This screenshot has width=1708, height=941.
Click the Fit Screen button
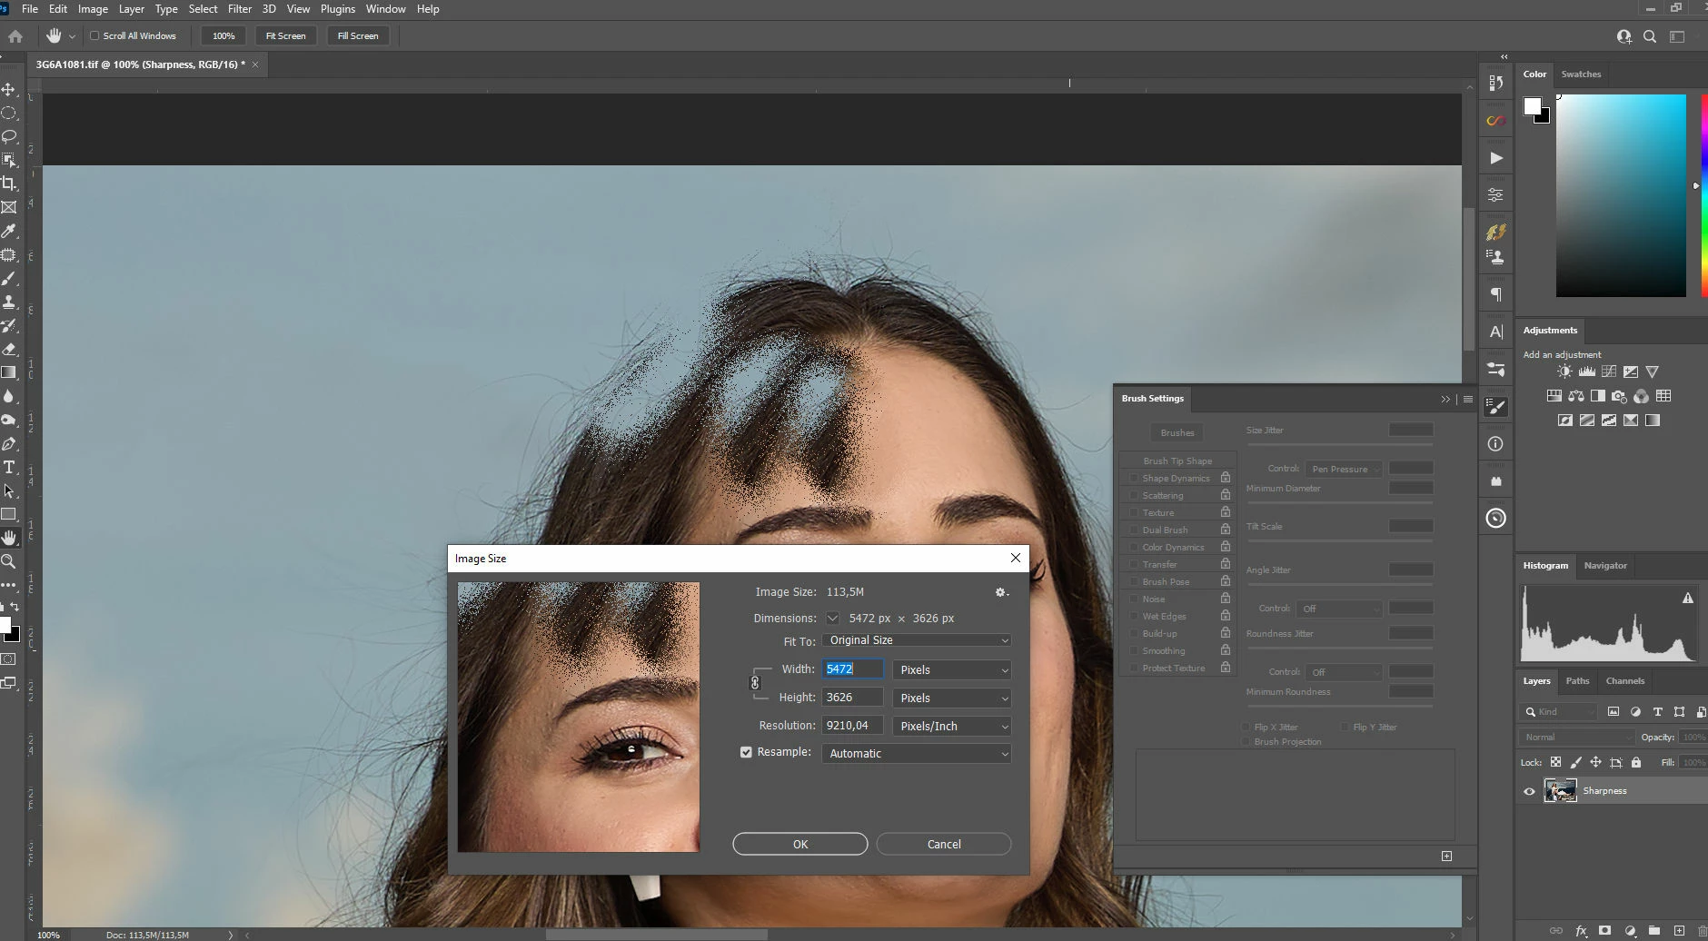(285, 36)
